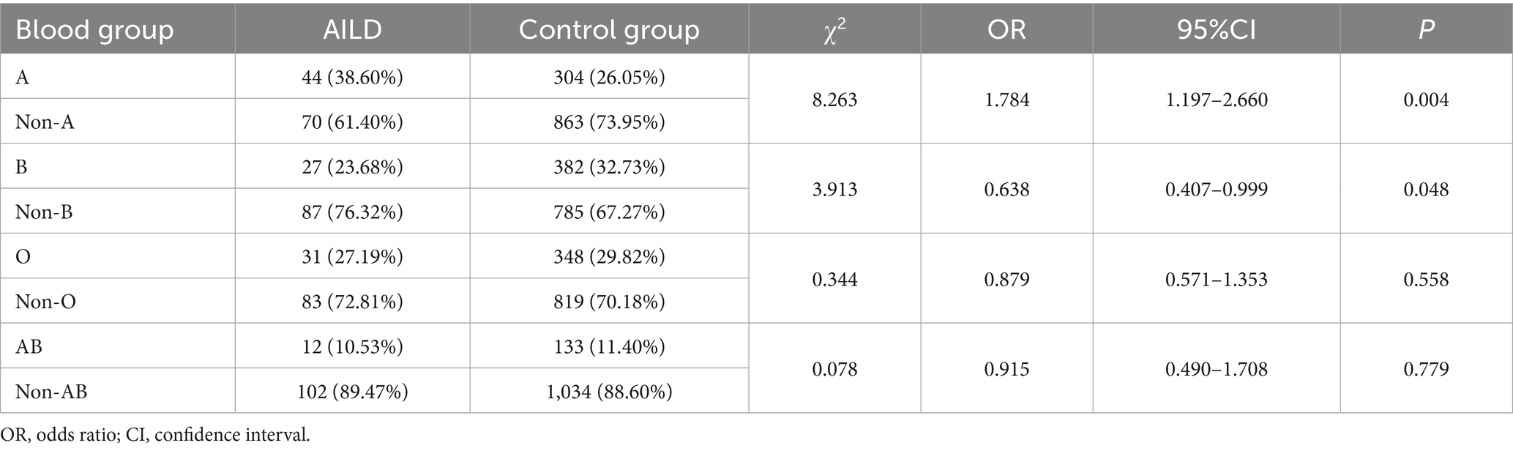Screen dimensions: 1513x451
Task: Select the Non-A row label
Action: 45,122
